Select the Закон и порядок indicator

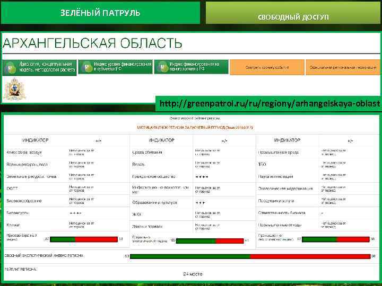pyautogui.click(x=147, y=227)
